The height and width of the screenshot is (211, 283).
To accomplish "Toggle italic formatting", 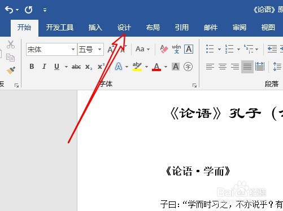I will pyautogui.click(x=44, y=67).
